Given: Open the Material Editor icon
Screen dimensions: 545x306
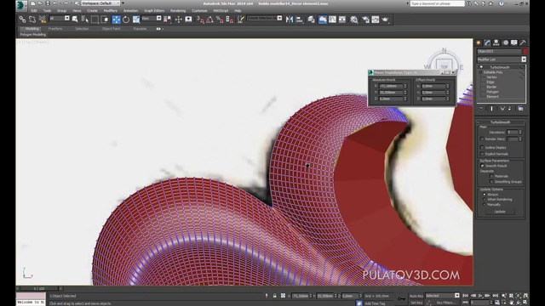Looking at the screenshot, I should point(354,20).
